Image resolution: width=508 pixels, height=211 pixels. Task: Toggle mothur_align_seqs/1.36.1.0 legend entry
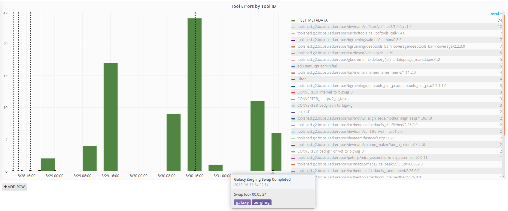[365, 118]
